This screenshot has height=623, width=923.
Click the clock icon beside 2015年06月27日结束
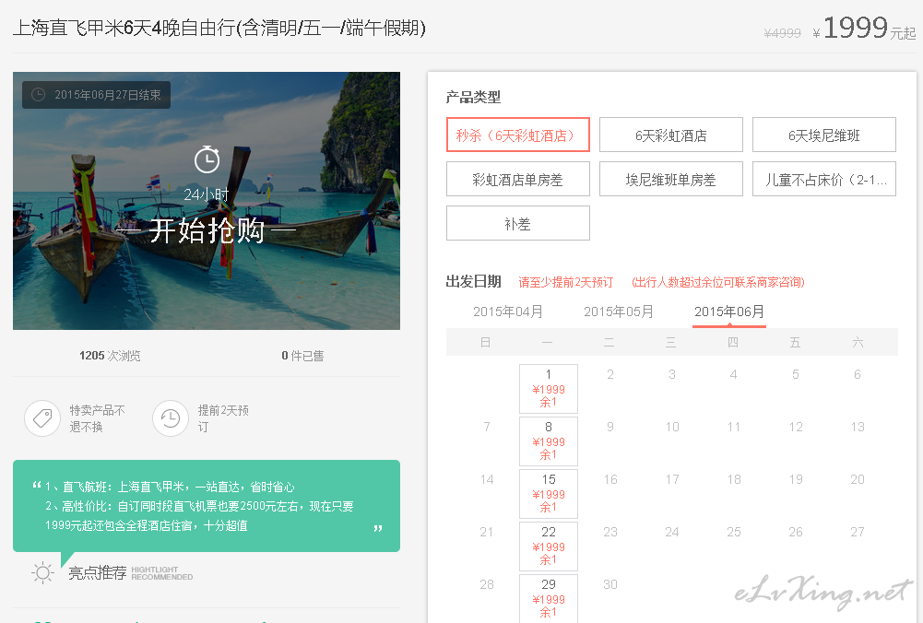tap(38, 95)
